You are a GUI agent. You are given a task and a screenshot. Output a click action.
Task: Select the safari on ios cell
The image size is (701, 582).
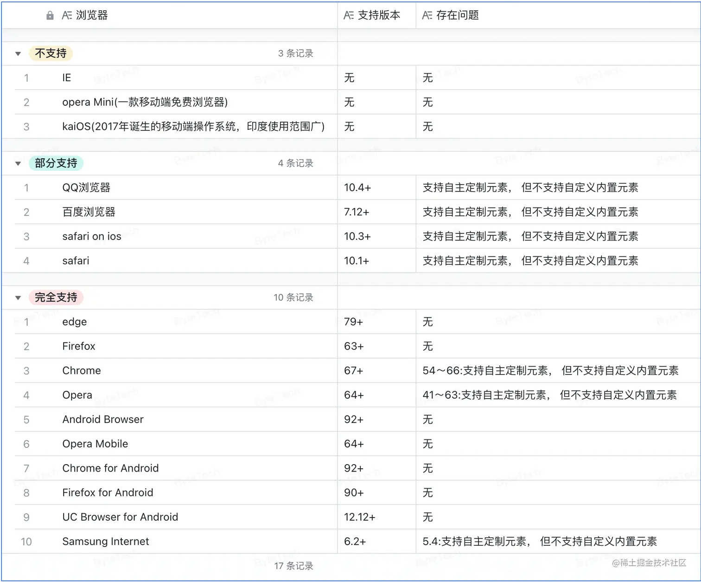click(x=176, y=236)
